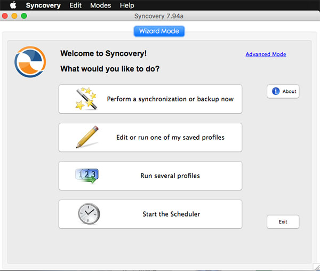
Task: Exit the Syncovery application
Action: (x=283, y=222)
